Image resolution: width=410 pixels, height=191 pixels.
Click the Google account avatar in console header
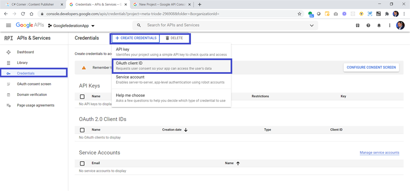(x=400, y=25)
